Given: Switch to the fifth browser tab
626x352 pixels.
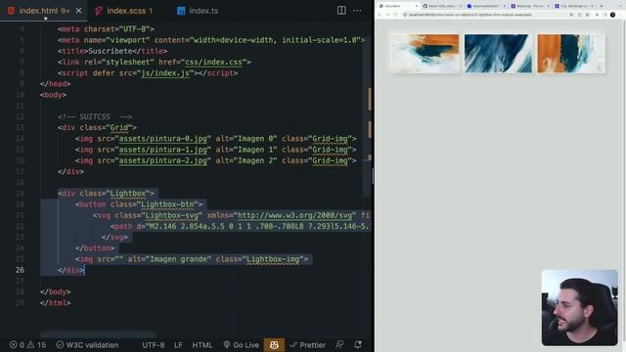Looking at the screenshot, I should 574,6.
